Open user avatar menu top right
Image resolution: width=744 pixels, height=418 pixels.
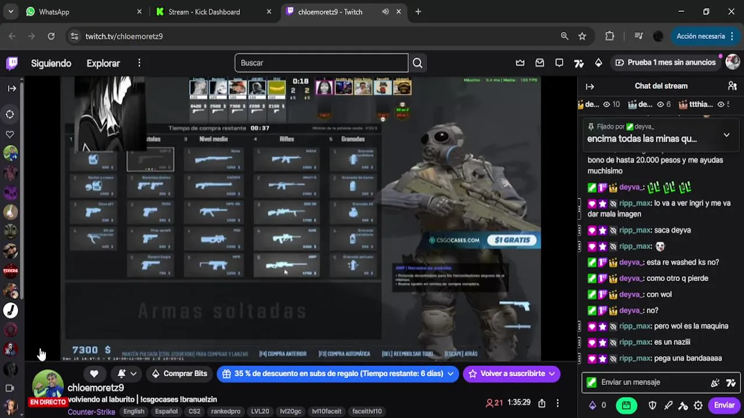click(x=732, y=62)
